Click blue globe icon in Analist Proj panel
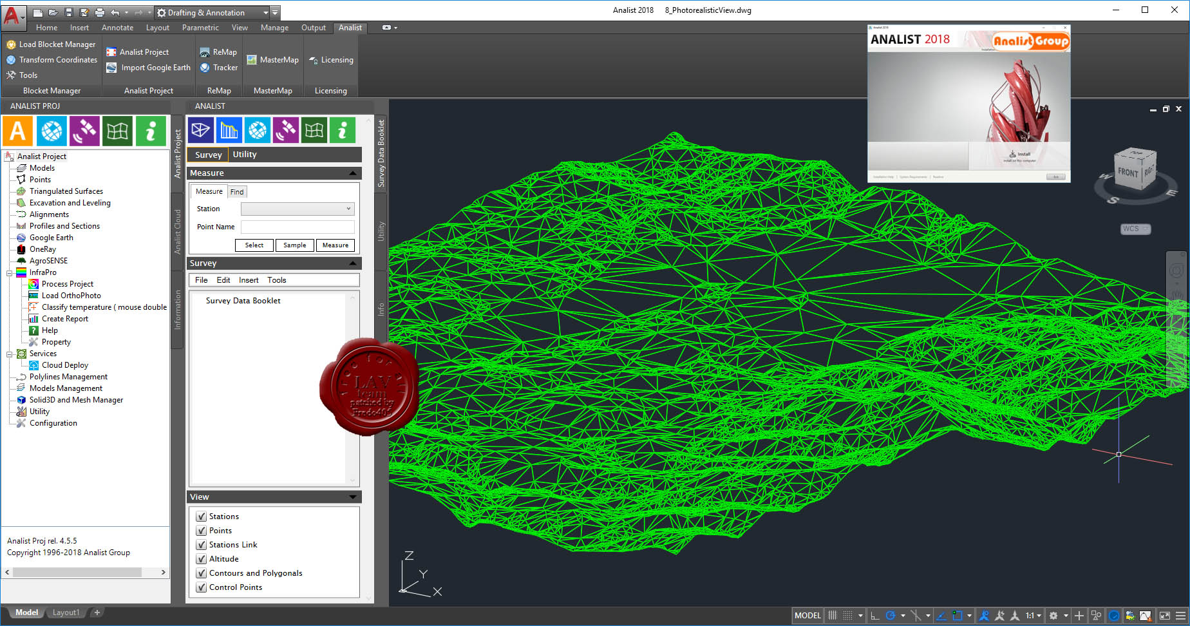The width and height of the screenshot is (1190, 626). tap(52, 131)
